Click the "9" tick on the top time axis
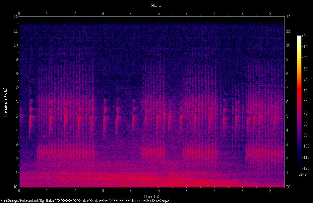Screen dimensions: 313x203 (x=270, y=14)
